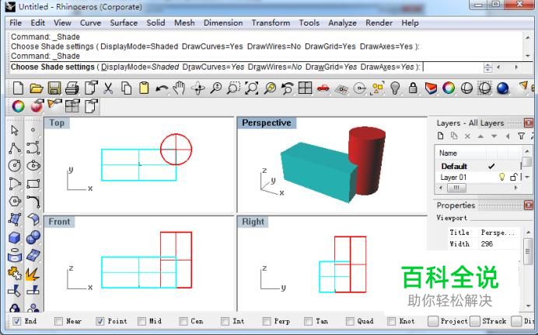Open the Transform menu

pos(271,22)
